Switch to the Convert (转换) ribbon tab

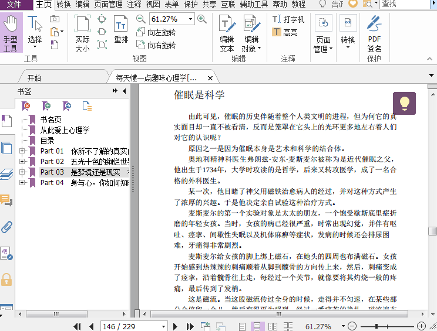point(63,4)
